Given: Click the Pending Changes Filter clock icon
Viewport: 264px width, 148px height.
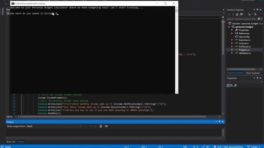Looking at the screenshot, I should pyautogui.click(x=249, y=14).
